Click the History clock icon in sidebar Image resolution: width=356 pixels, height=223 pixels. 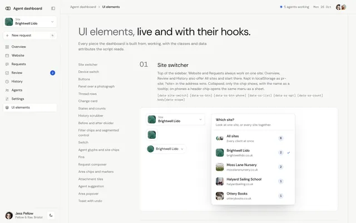[x=7, y=81]
